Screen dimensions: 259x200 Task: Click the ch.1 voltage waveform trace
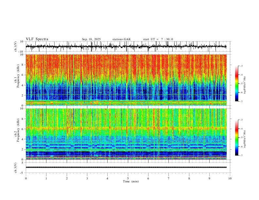coord(126,46)
